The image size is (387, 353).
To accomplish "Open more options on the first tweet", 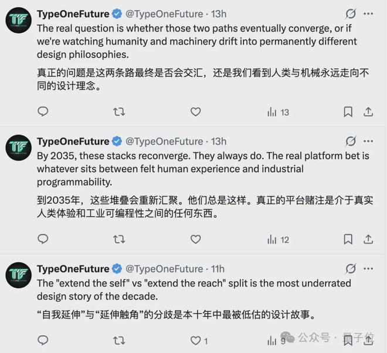I will [x=368, y=13].
